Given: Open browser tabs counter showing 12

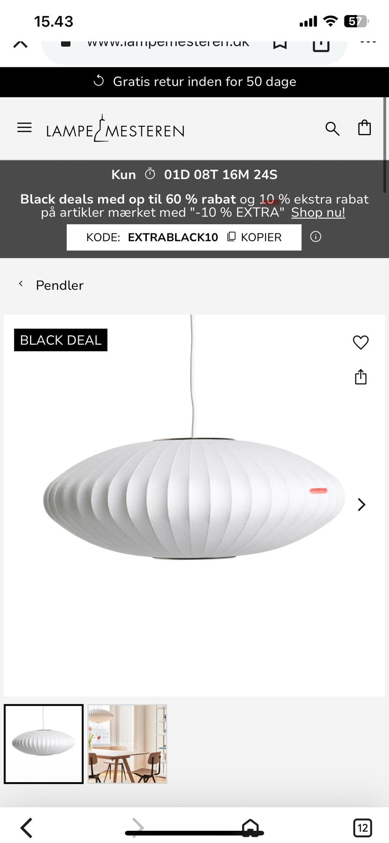Looking at the screenshot, I should [362, 828].
